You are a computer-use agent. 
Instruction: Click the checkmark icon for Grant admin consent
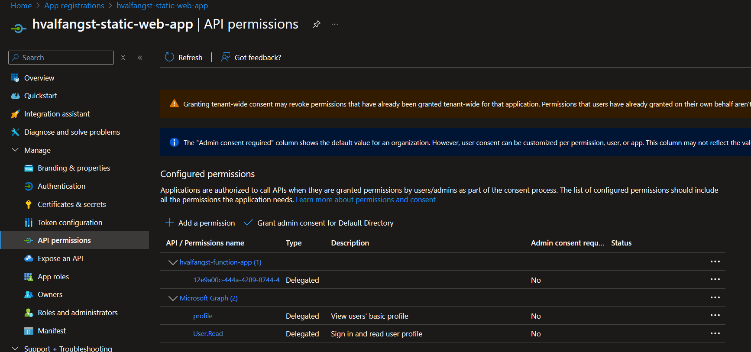[x=248, y=223]
